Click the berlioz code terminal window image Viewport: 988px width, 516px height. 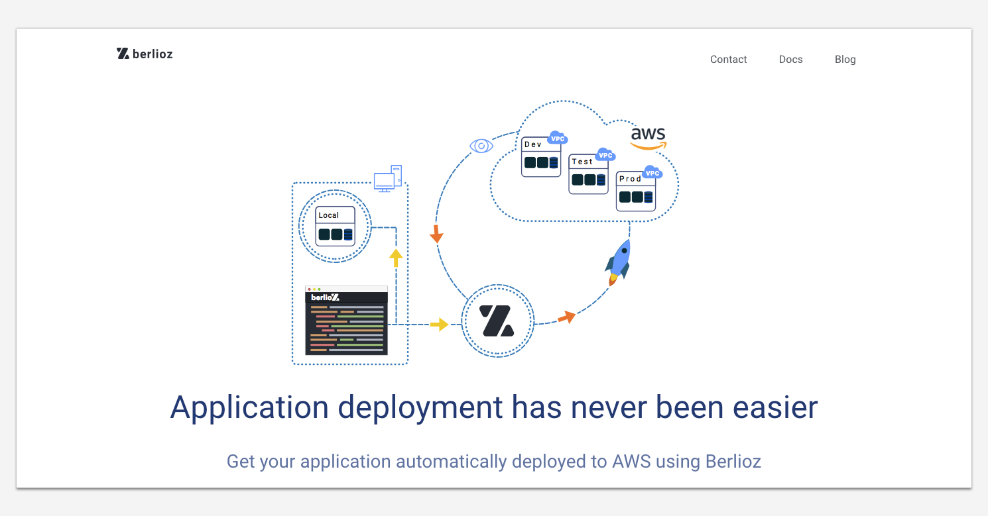(346, 321)
